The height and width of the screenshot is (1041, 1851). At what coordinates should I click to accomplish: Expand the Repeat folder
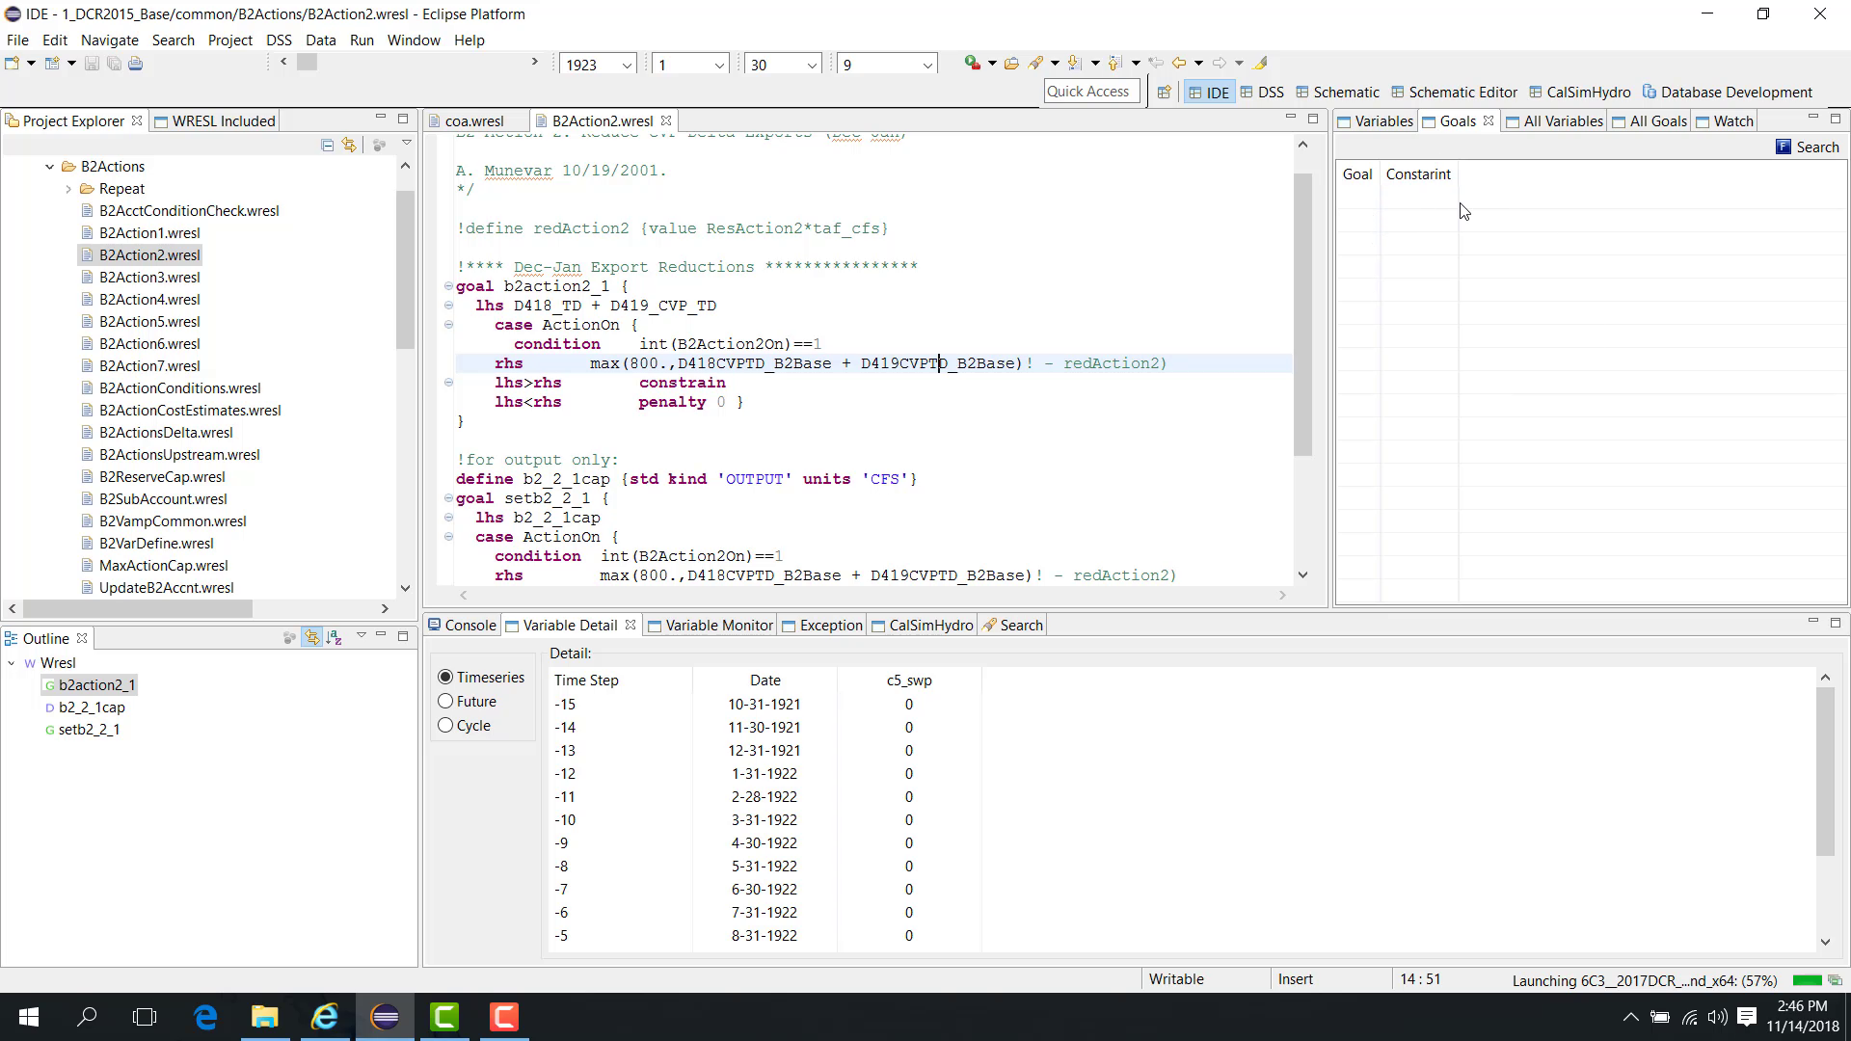(68, 189)
